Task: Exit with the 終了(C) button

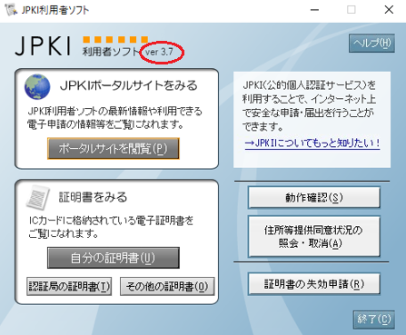Action: (374, 320)
